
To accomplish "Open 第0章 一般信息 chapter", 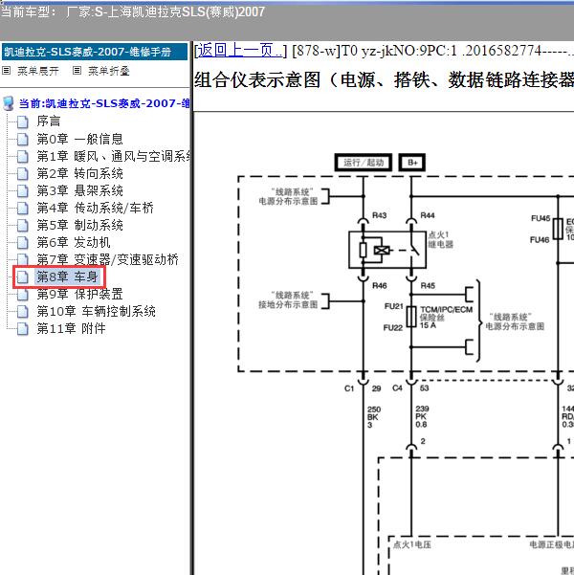I will pyautogui.click(x=79, y=139).
